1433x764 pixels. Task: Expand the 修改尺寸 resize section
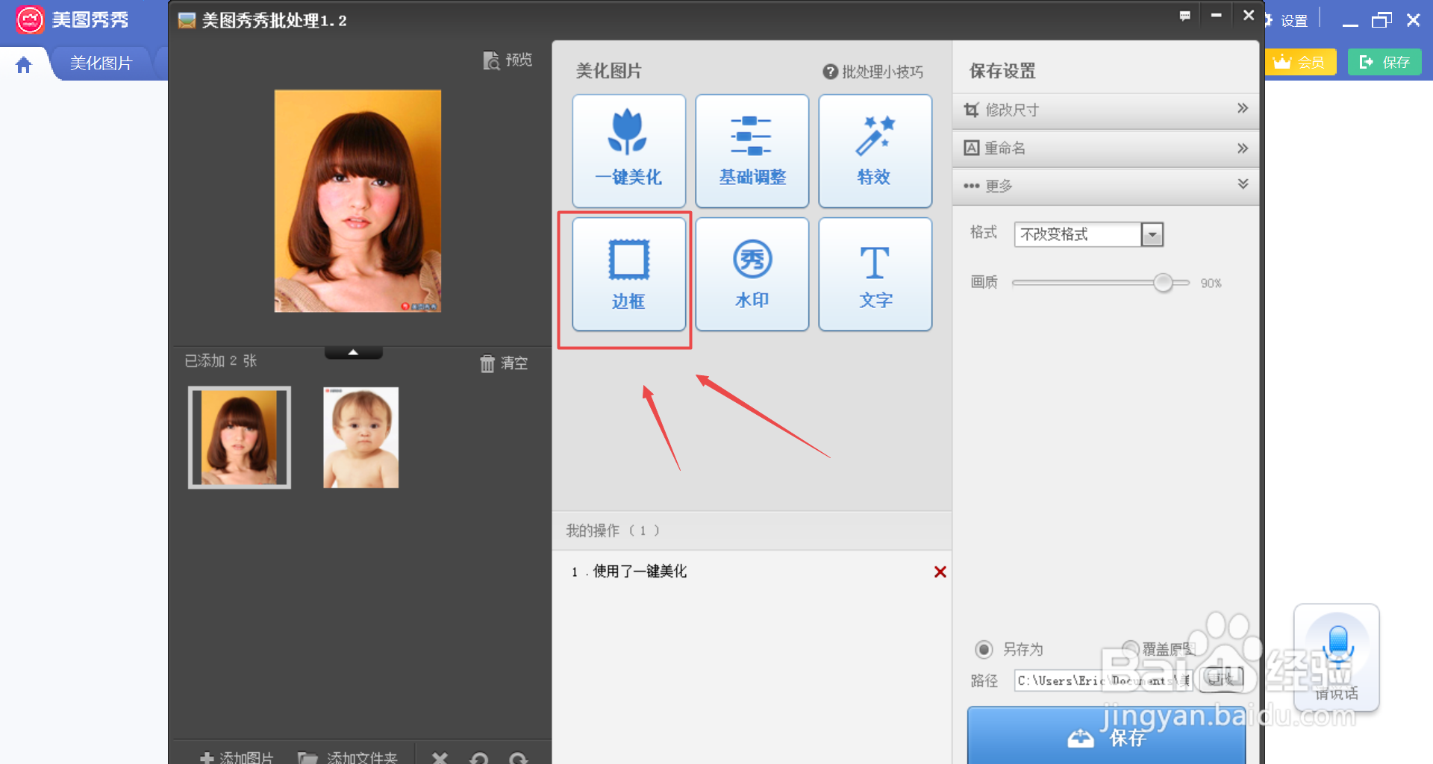pyautogui.click(x=1105, y=110)
